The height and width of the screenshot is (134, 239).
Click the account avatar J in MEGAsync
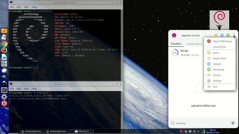tap(174, 35)
